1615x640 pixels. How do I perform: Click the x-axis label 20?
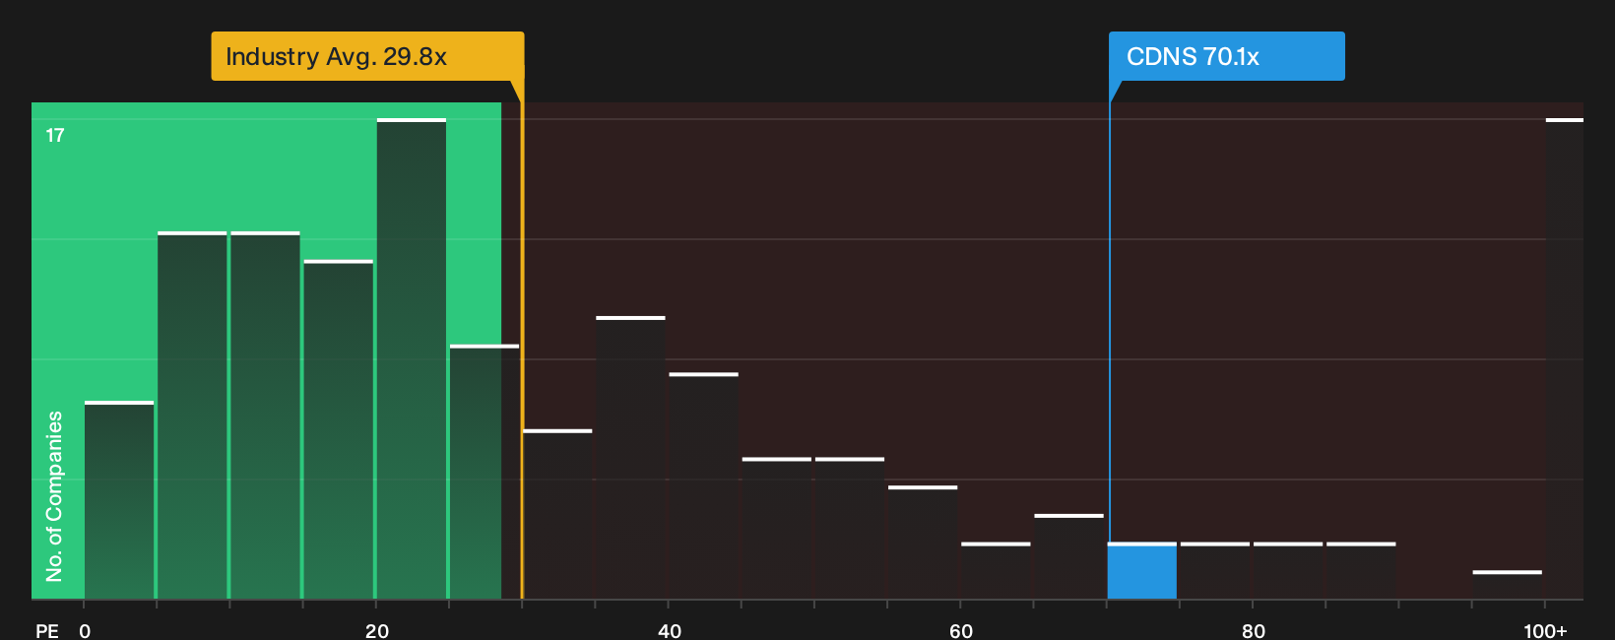pyautogui.click(x=377, y=630)
